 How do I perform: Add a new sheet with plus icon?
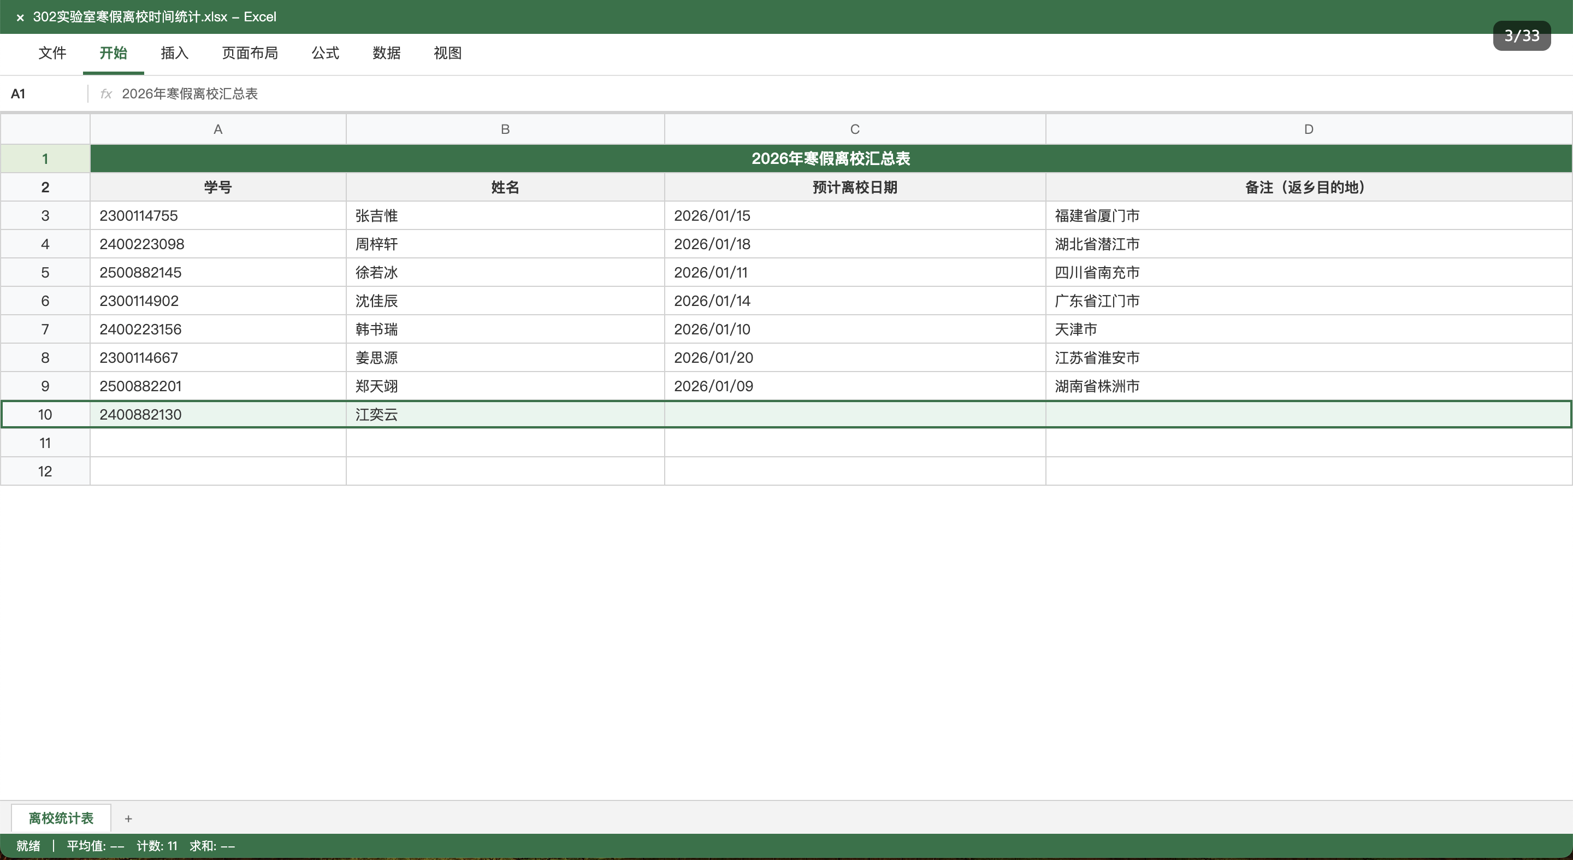[128, 818]
